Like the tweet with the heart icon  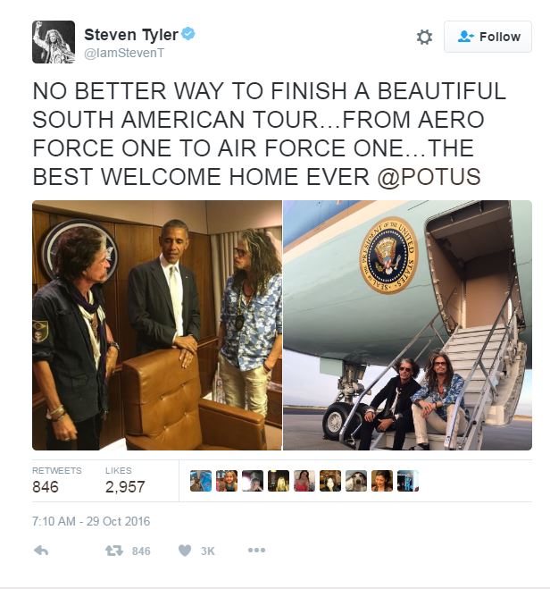point(185,551)
